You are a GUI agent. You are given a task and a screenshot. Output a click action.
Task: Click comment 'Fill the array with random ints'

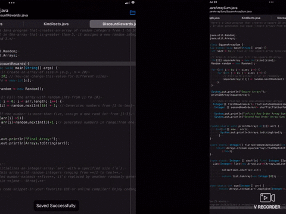[x=51, y=97]
